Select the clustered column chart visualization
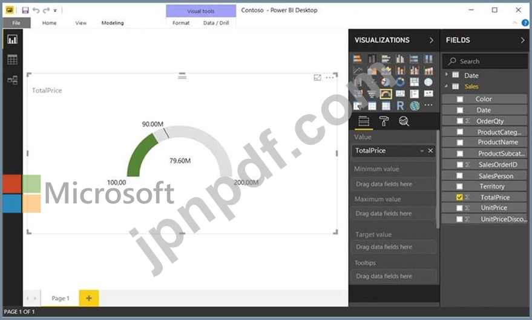This screenshot has width=532, height=320. point(400,58)
